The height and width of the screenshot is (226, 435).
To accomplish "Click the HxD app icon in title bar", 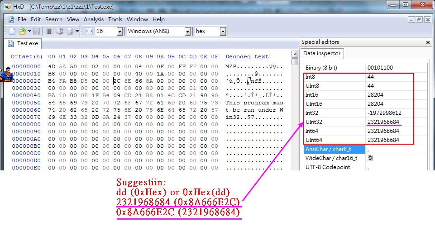I will coord(7,7).
